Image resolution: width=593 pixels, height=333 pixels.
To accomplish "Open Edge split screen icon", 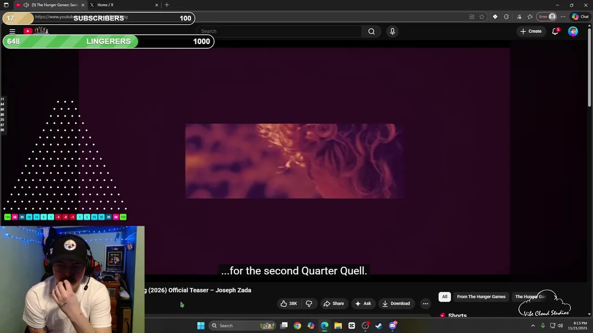I will pyautogui.click(x=472, y=17).
